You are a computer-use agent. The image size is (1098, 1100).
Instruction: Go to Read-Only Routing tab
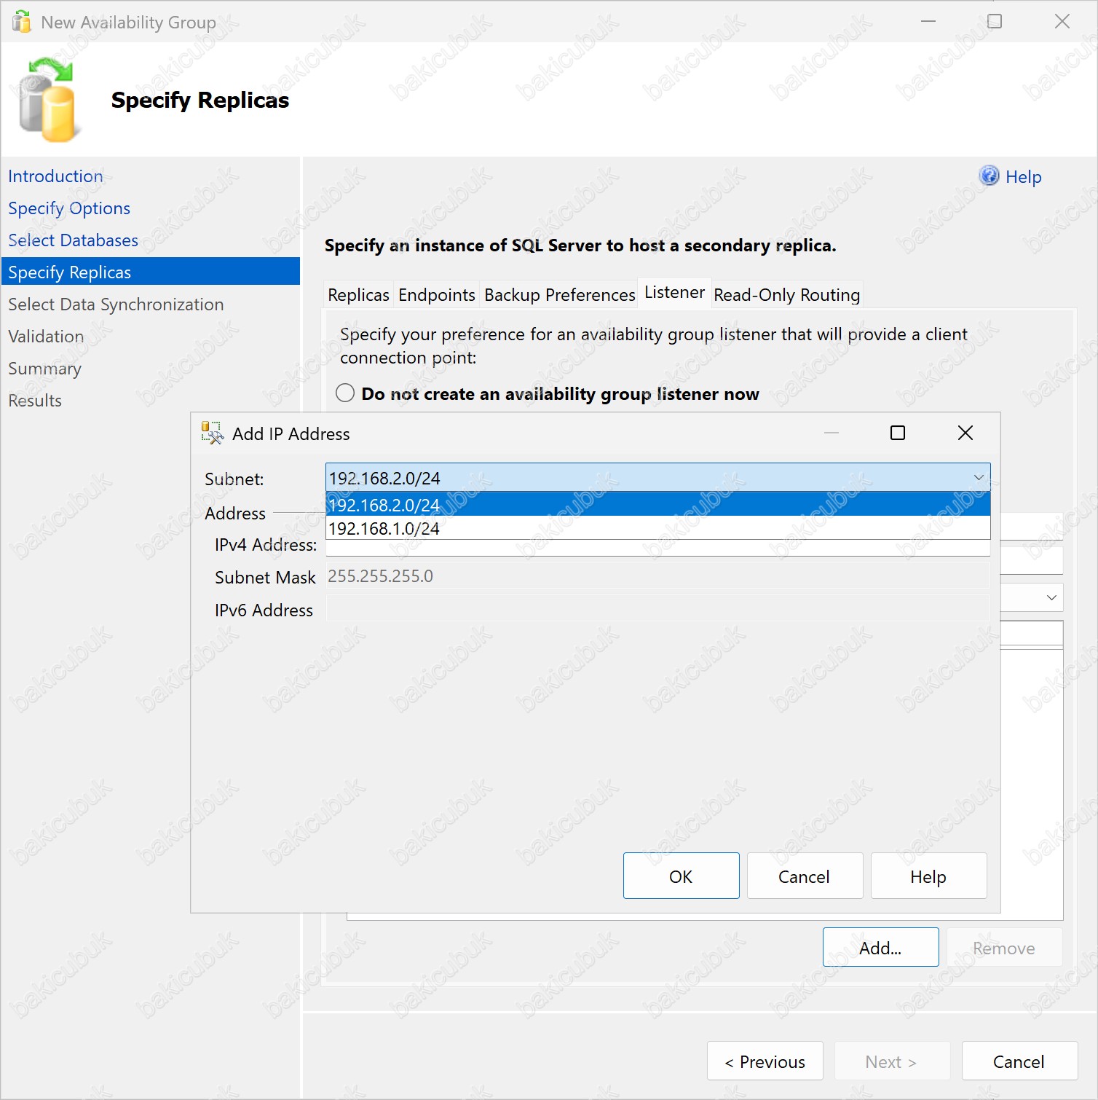786,295
